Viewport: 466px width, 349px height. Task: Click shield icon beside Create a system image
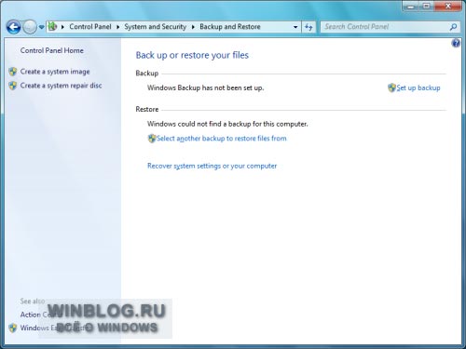(x=13, y=72)
